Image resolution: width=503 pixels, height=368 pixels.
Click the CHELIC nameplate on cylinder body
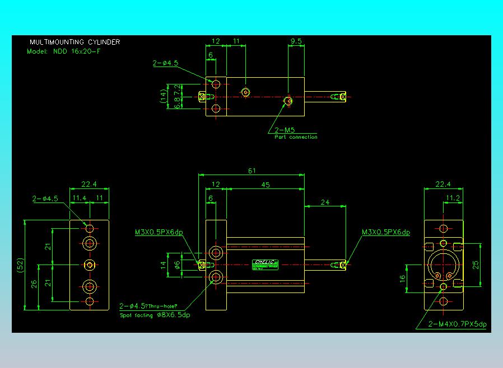point(265,265)
